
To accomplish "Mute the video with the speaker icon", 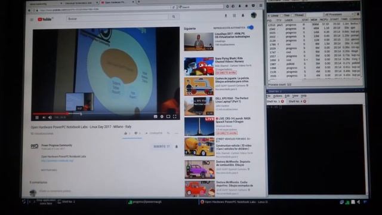I will click(x=50, y=118).
